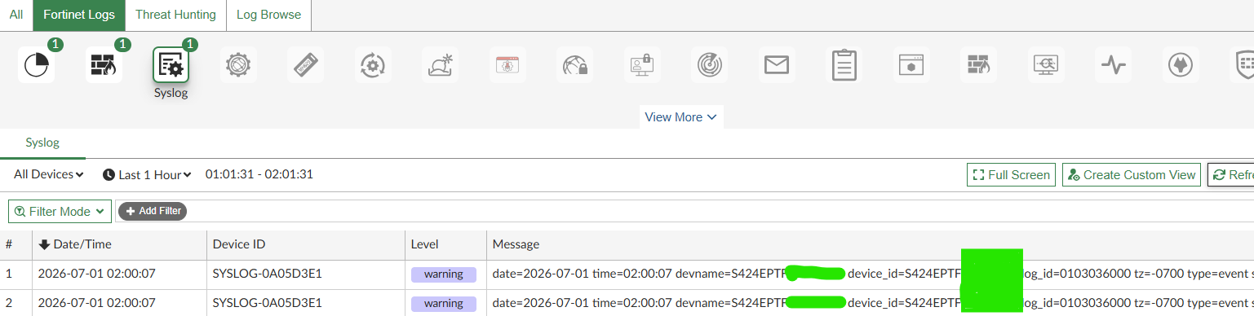Image resolution: width=1254 pixels, height=316 pixels.
Task: Switch to the Threat Hunting tab
Action: [x=175, y=15]
